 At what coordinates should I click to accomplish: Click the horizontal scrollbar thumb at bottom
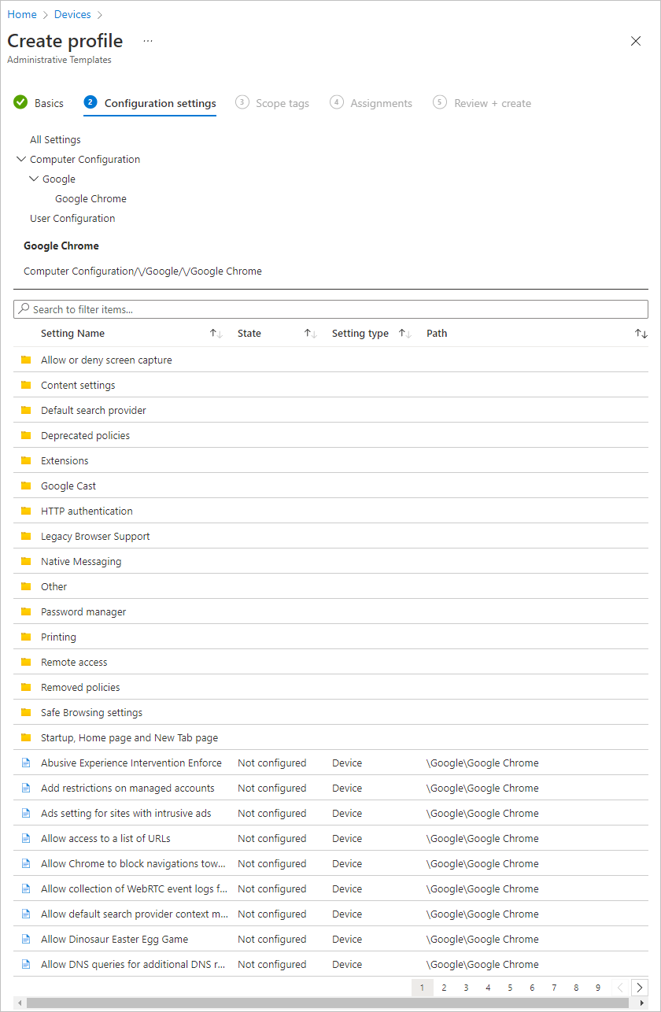coord(328,1004)
